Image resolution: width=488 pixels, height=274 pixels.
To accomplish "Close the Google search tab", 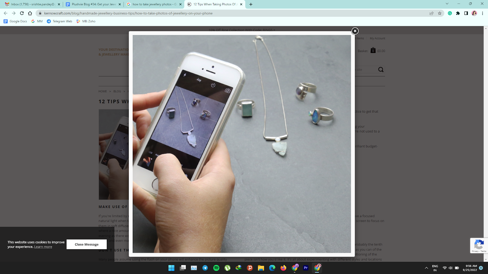I will click(180, 4).
